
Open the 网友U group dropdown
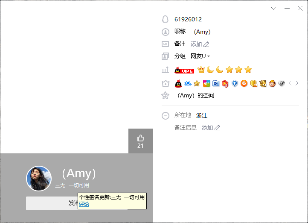(x=200, y=56)
